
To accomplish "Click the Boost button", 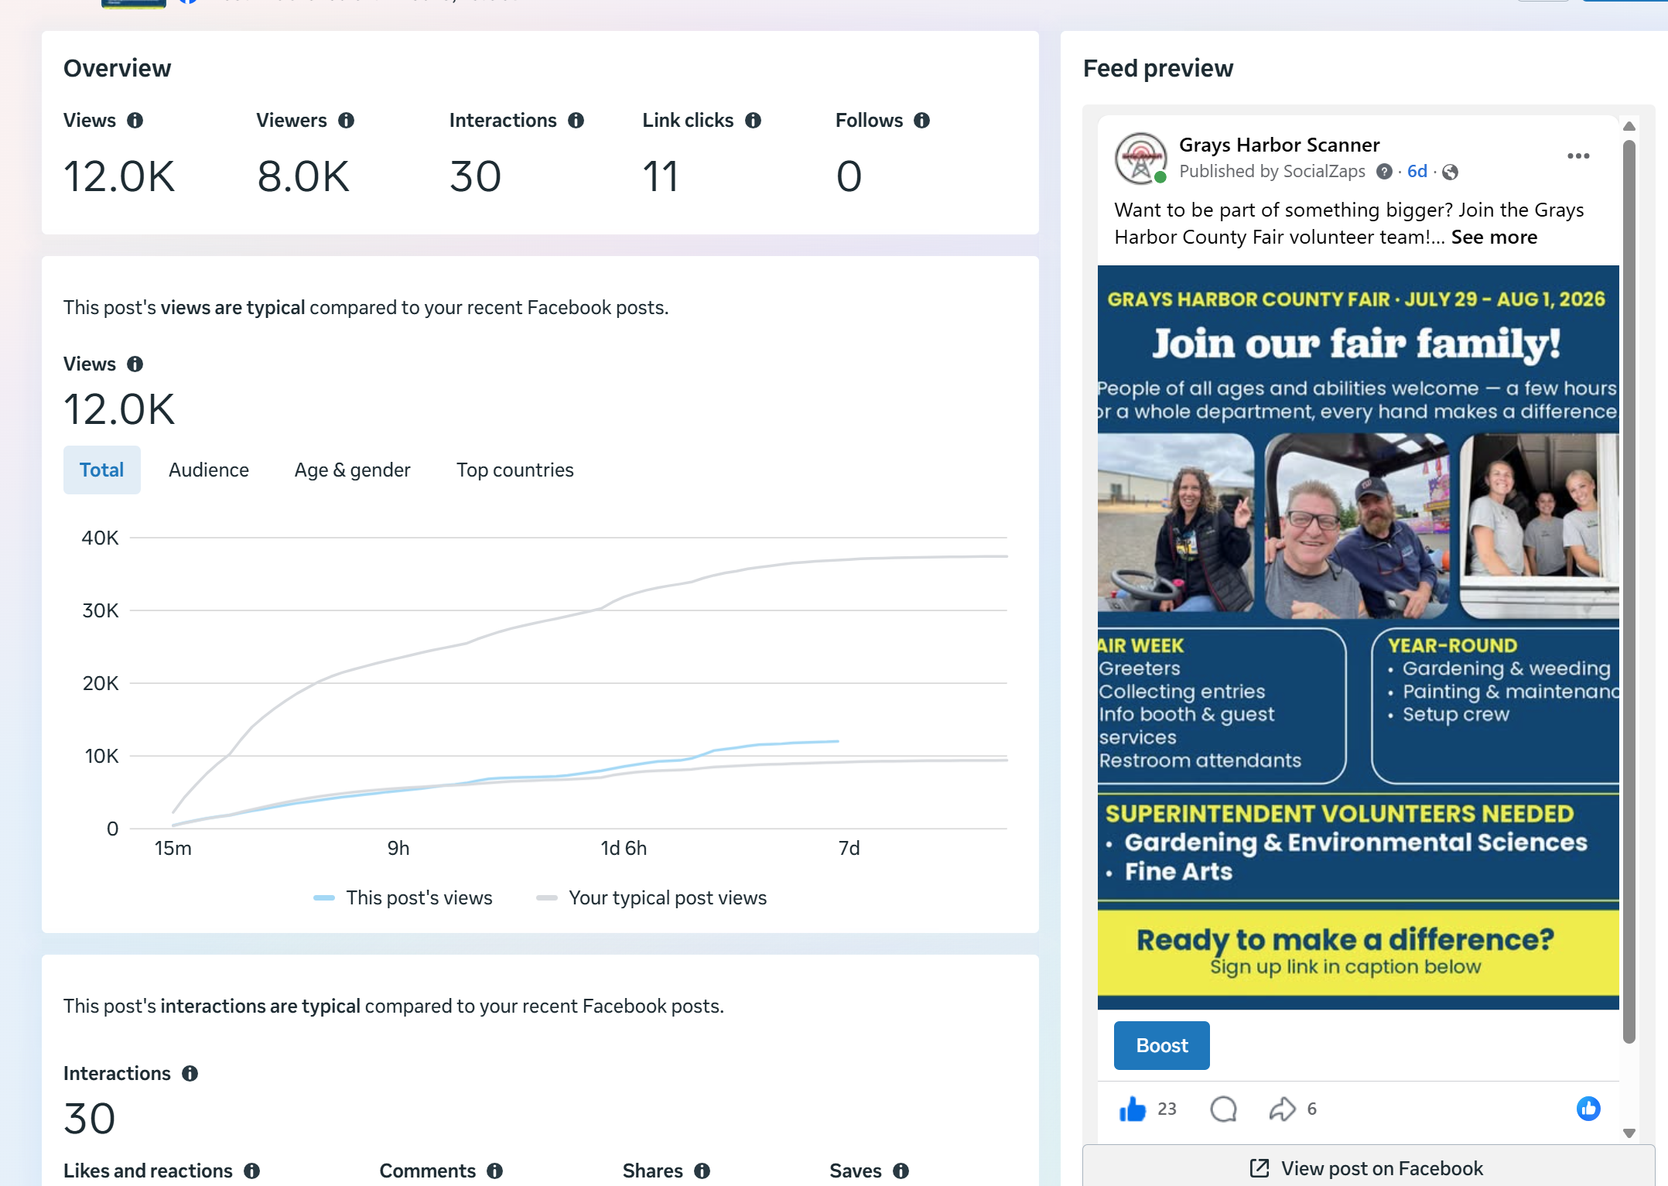I will 1162,1046.
